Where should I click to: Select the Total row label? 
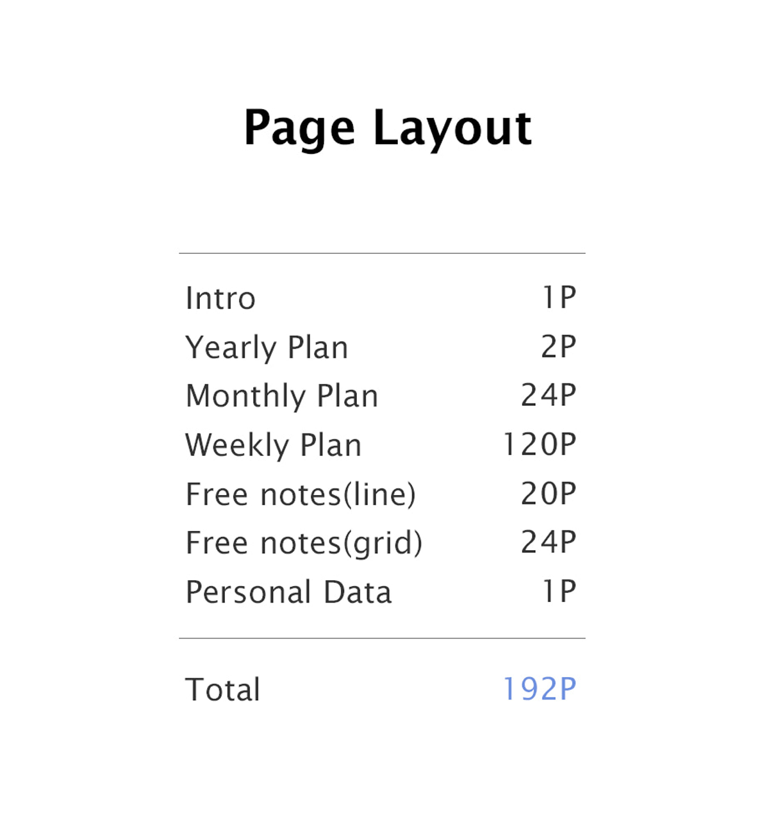223,690
